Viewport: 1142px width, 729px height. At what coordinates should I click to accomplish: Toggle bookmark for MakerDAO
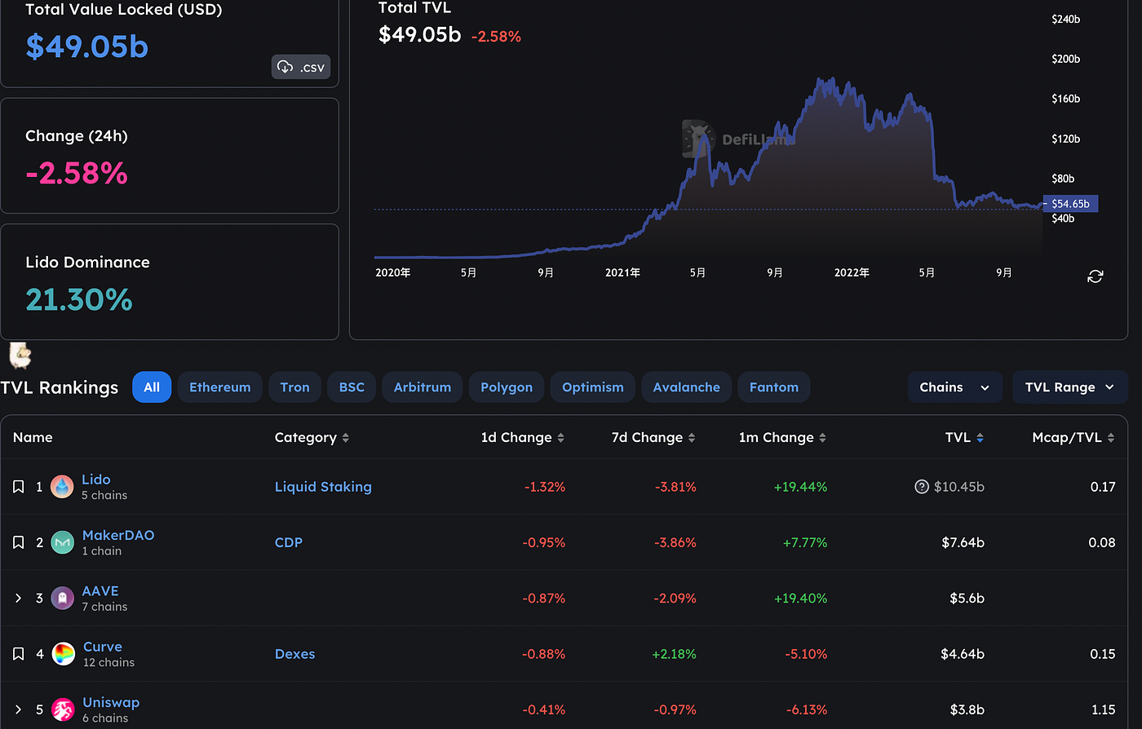pos(19,542)
